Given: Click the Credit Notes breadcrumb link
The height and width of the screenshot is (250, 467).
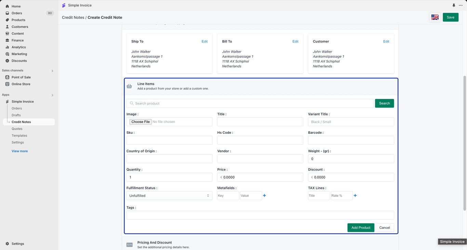Looking at the screenshot, I should coord(73,17).
